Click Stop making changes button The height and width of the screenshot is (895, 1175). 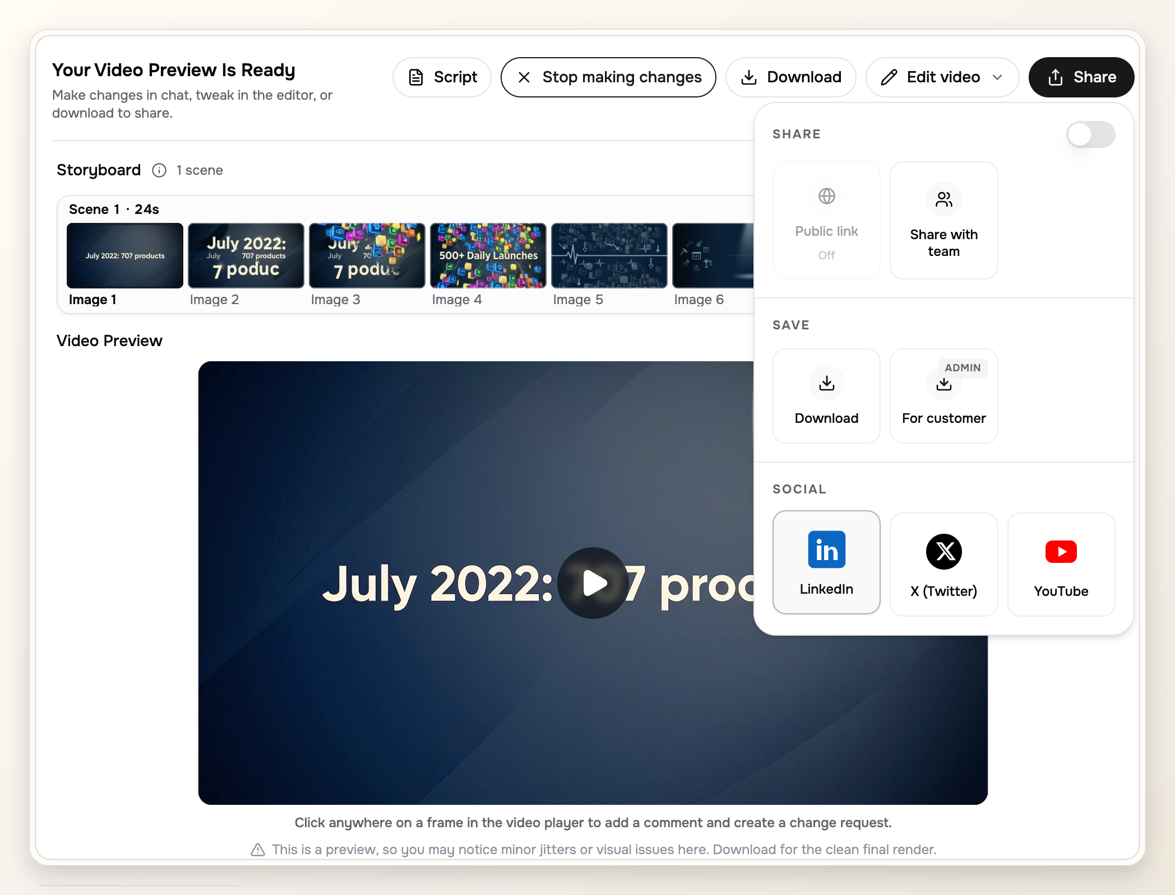coord(608,77)
